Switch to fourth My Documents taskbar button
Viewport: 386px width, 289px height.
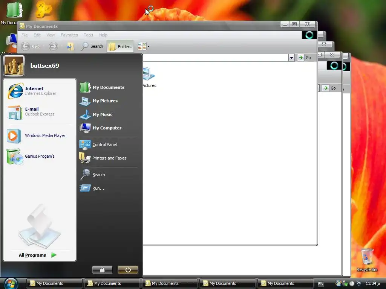pos(227,283)
